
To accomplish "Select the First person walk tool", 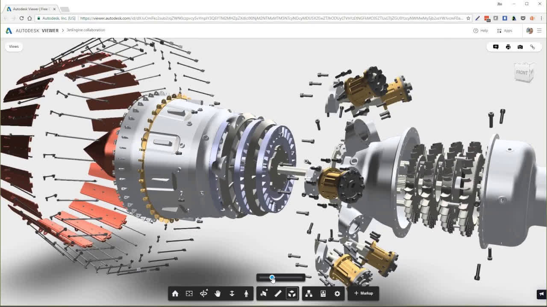I will (x=246, y=293).
